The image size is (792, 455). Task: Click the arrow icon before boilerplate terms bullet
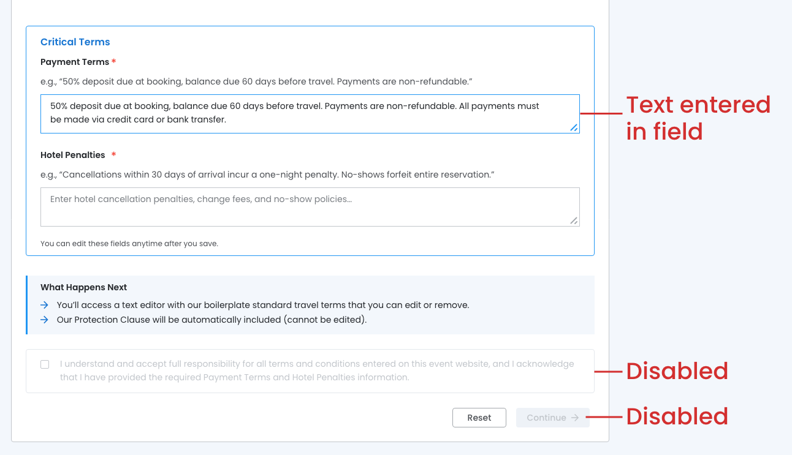click(x=44, y=305)
